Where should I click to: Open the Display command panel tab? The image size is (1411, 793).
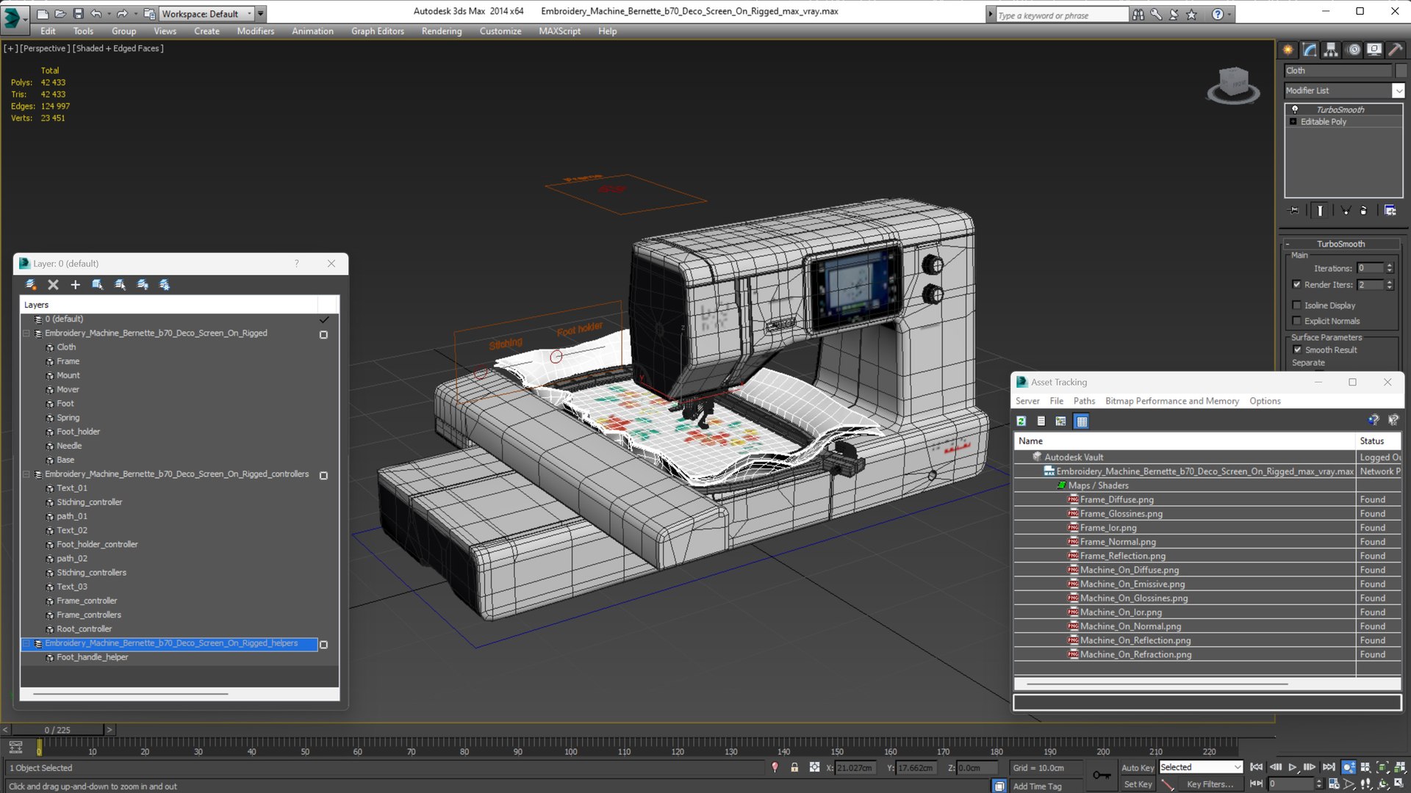1374,49
